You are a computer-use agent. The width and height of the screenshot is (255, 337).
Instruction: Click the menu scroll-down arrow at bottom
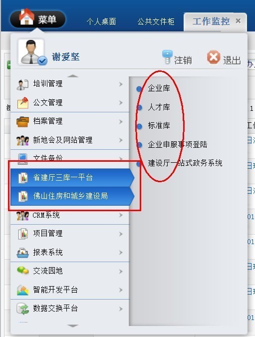(73, 326)
